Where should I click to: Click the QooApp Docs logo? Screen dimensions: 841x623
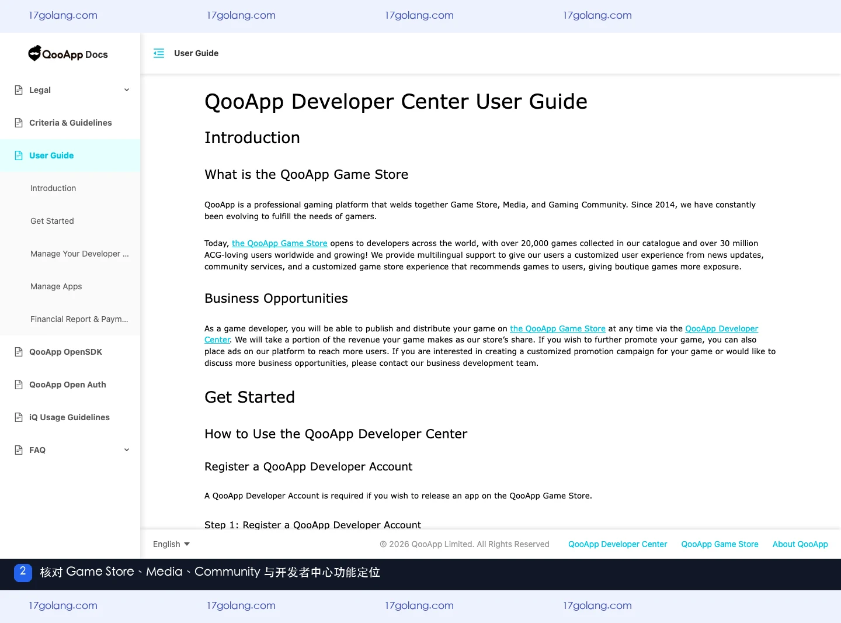68,54
